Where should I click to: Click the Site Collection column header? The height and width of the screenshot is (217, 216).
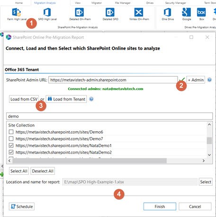21,125
